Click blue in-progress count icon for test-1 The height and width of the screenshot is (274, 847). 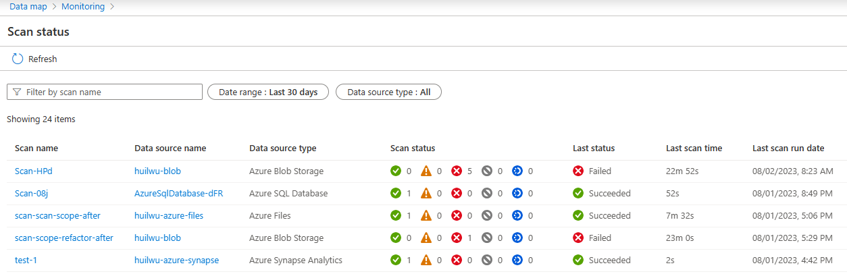517,261
